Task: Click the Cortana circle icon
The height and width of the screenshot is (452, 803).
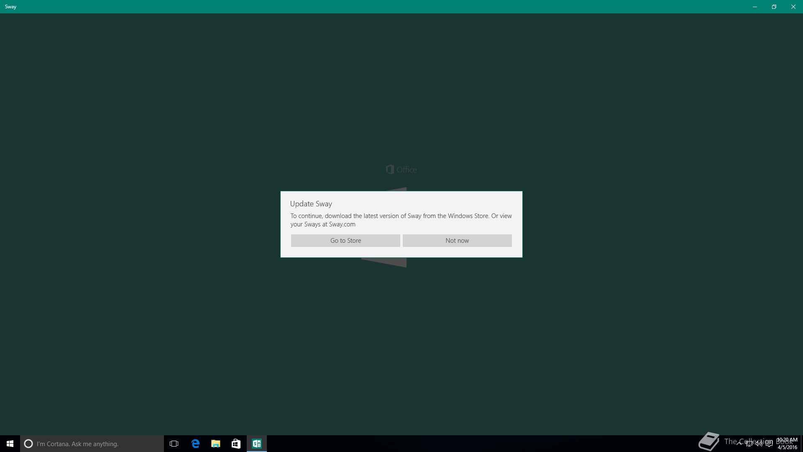Action: coord(28,444)
